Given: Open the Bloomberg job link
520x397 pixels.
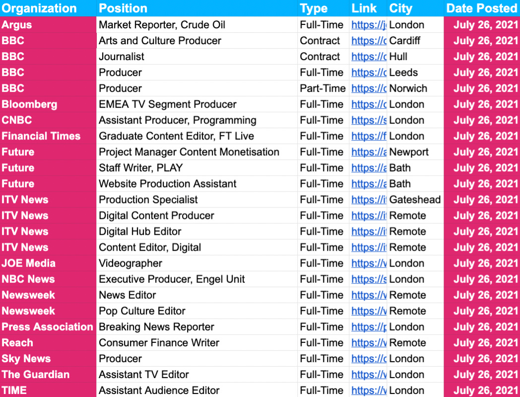Looking at the screenshot, I should tap(369, 105).
